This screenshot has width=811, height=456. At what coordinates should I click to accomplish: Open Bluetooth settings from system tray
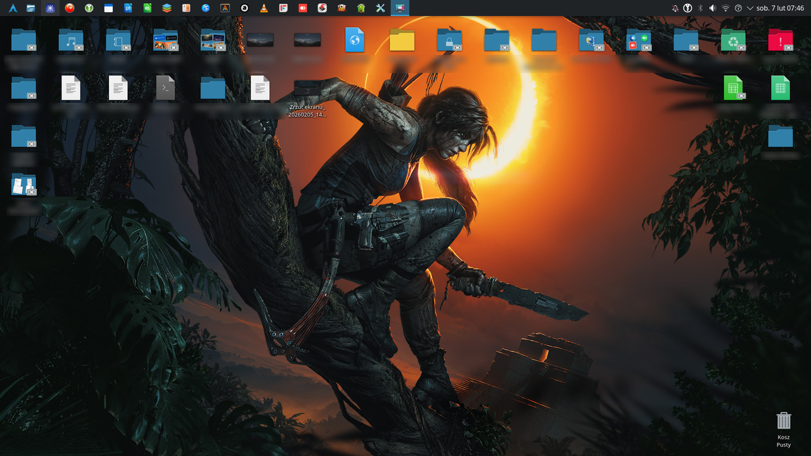point(700,8)
